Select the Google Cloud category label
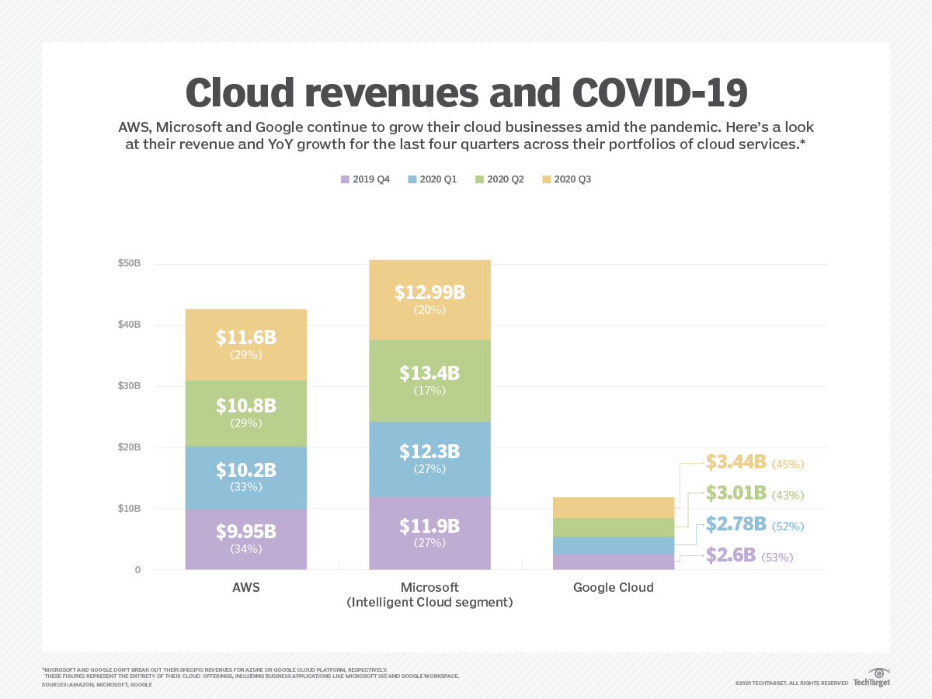Viewport: 932px width, 699px height. tap(614, 588)
